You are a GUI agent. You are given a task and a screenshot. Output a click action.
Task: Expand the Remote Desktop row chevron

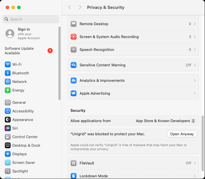click(x=195, y=24)
